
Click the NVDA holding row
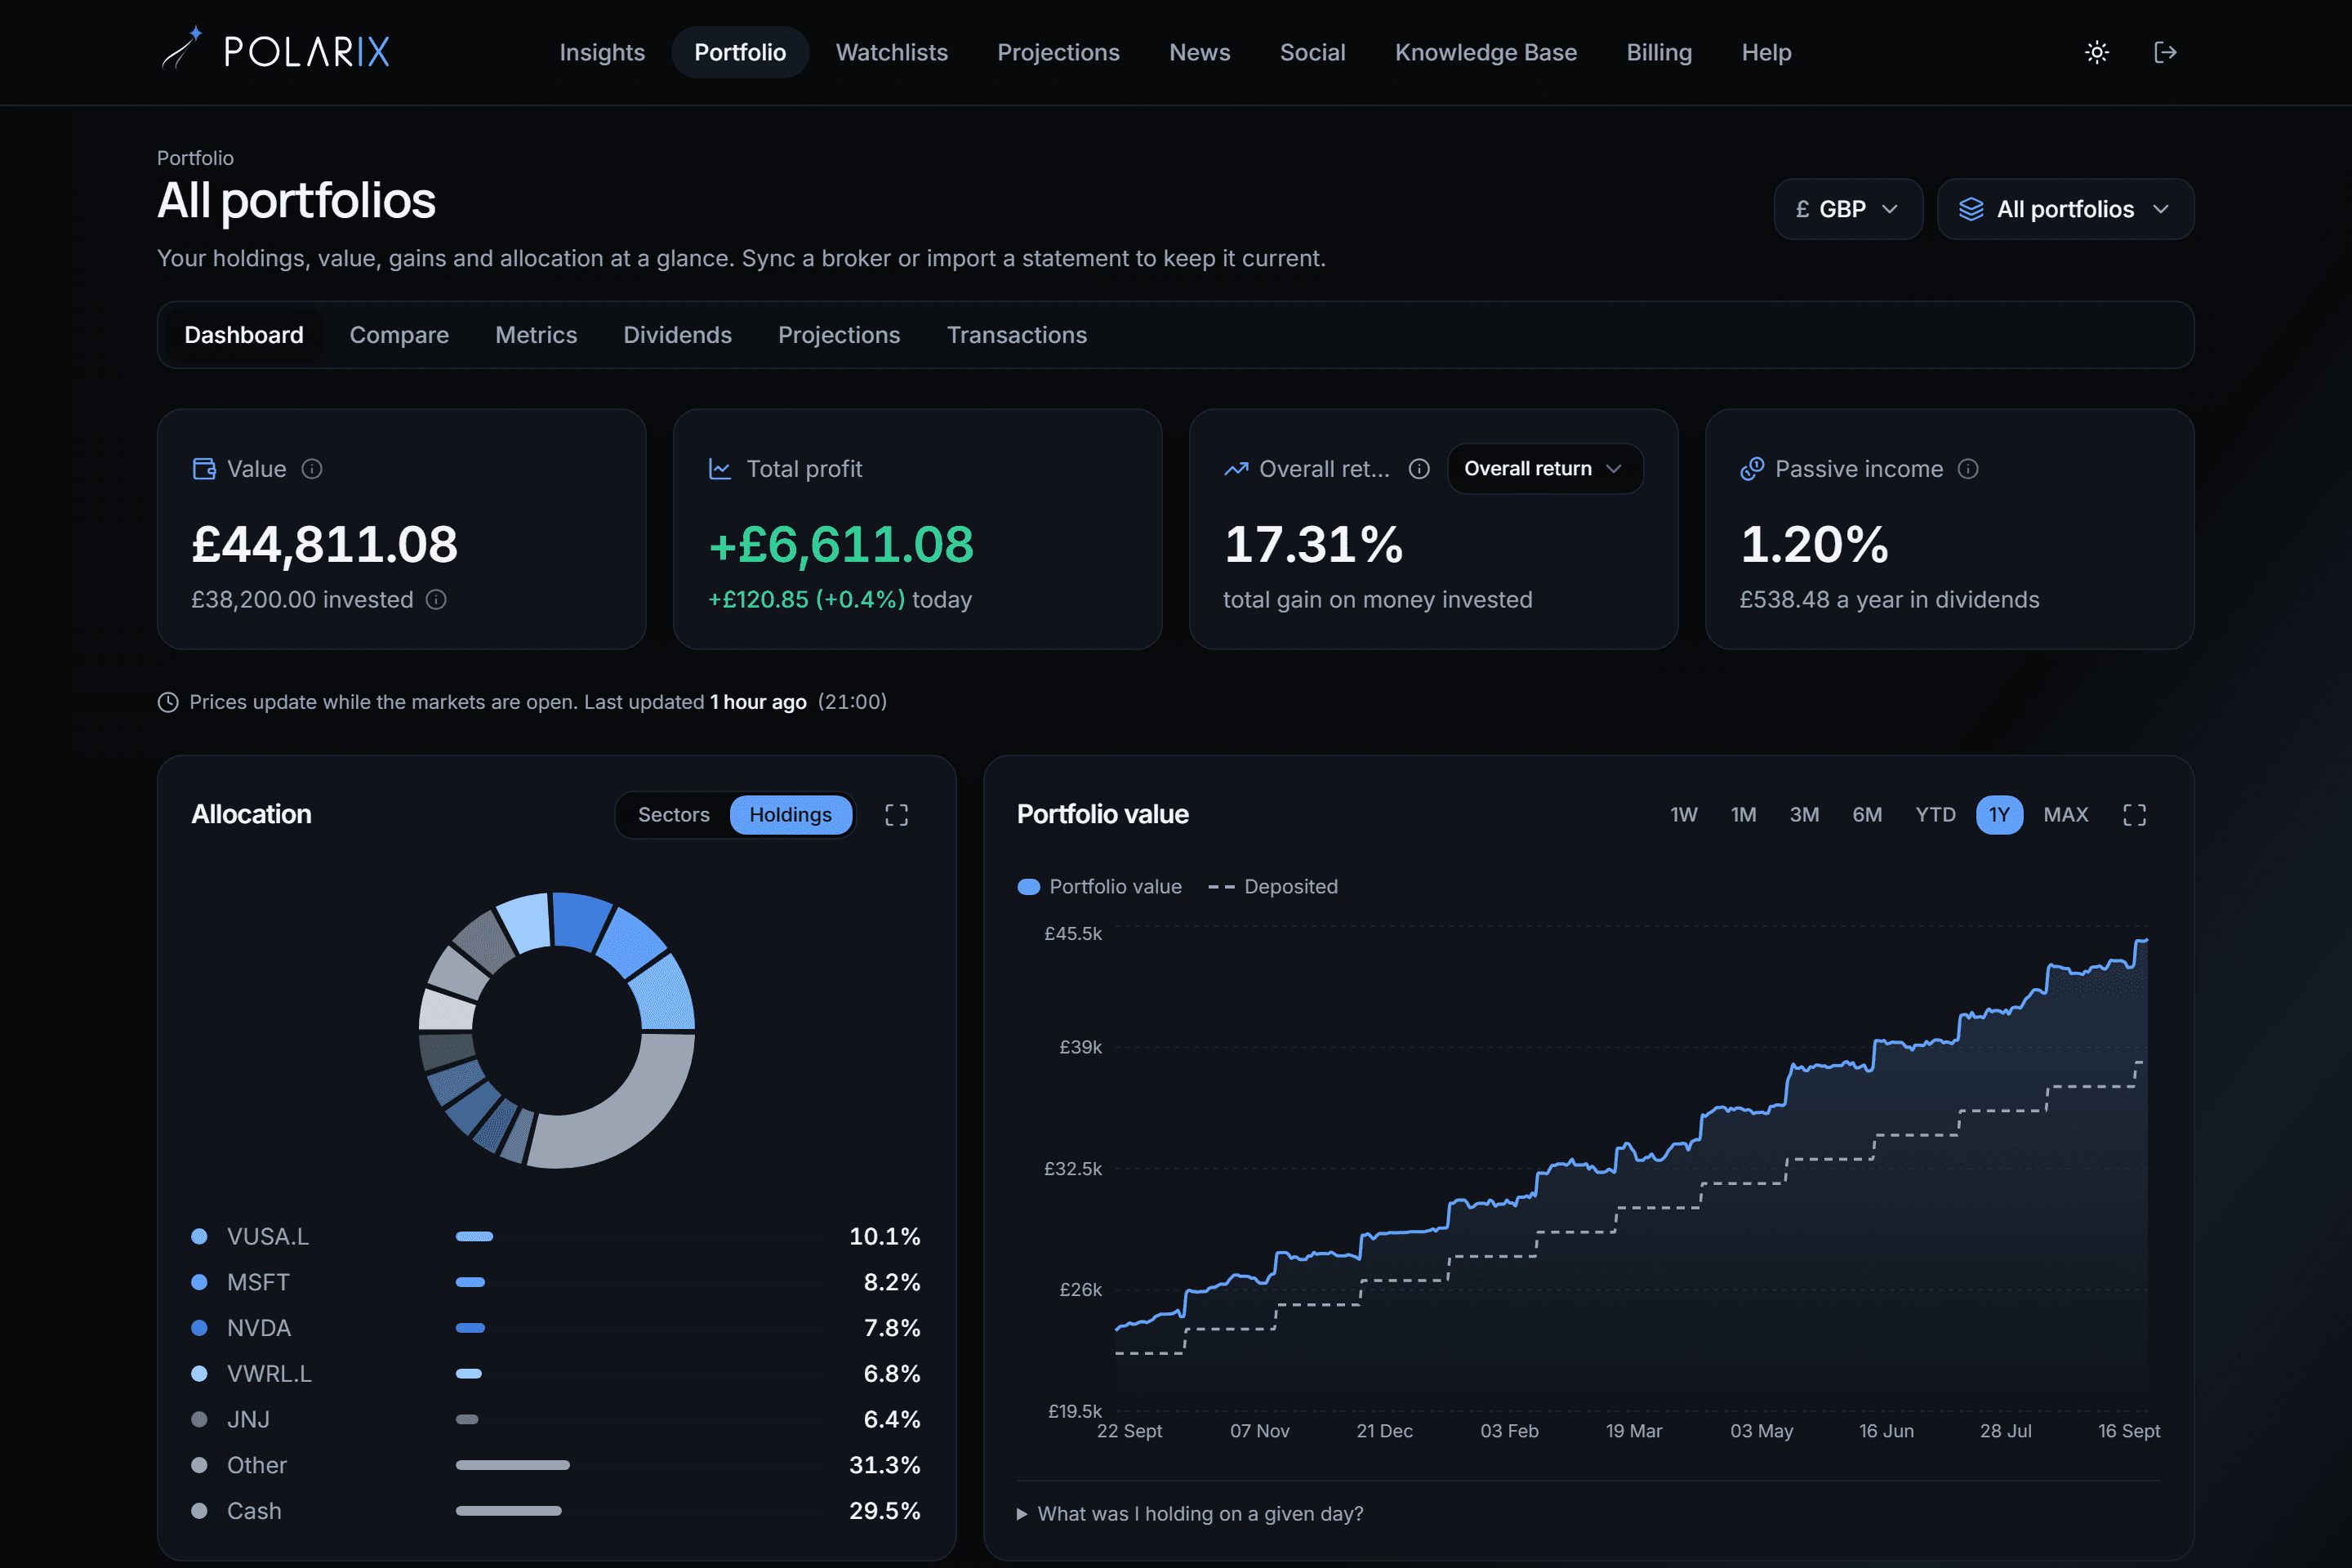[556, 1328]
